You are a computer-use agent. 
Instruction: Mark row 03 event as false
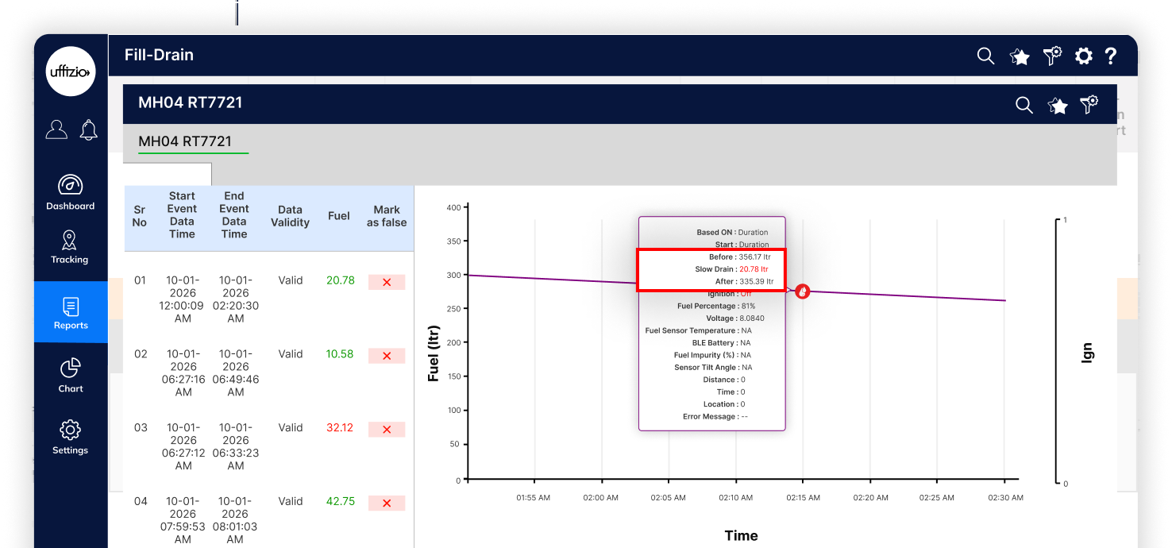(387, 430)
